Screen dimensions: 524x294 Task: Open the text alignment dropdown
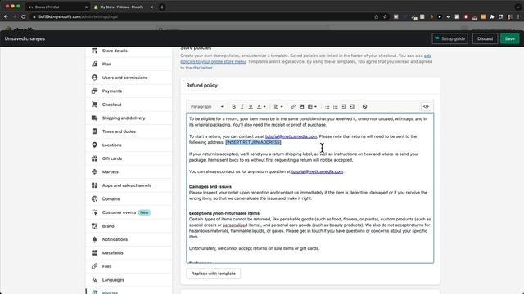click(278, 107)
